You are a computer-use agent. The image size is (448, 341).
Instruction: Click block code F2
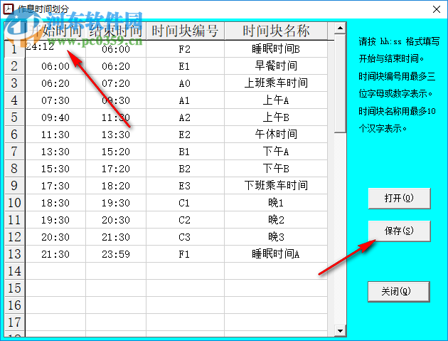point(185,49)
